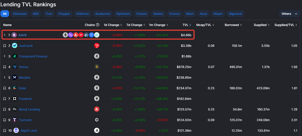Click the Euler protocol logo
Viewport: 302px width, 136px height.
tap(15, 88)
